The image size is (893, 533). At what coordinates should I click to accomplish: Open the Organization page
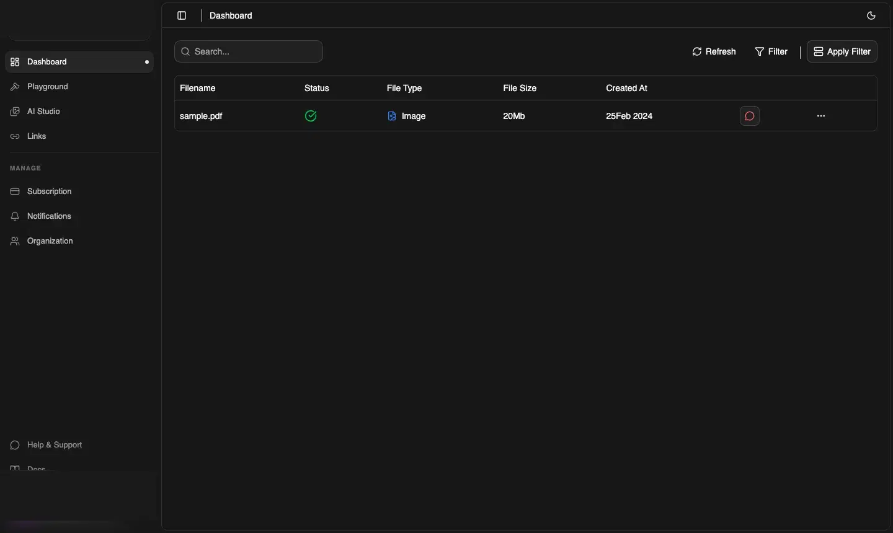click(x=79, y=241)
